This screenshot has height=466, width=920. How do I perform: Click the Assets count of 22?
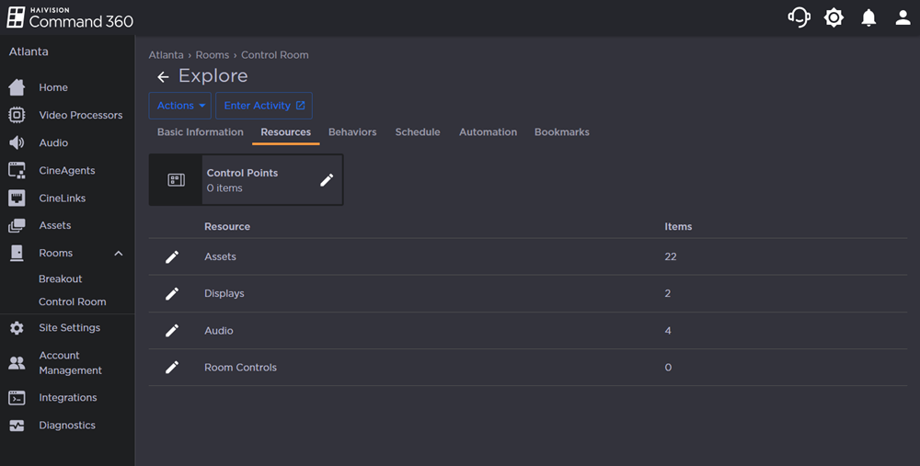(x=671, y=256)
